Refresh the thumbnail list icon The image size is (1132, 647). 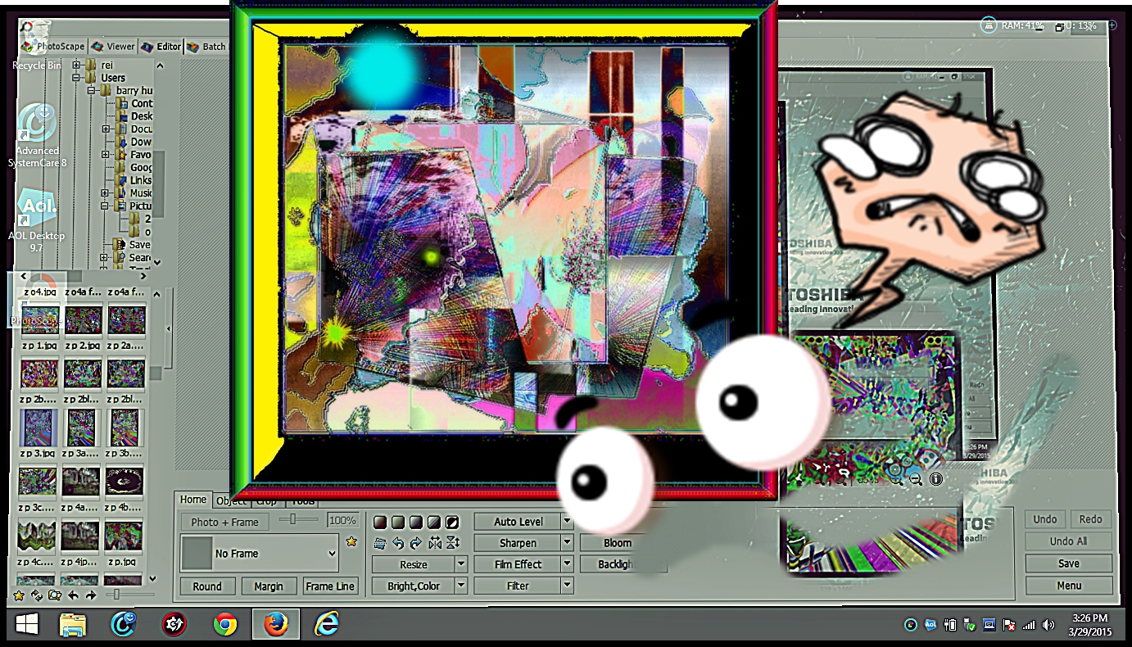(37, 595)
